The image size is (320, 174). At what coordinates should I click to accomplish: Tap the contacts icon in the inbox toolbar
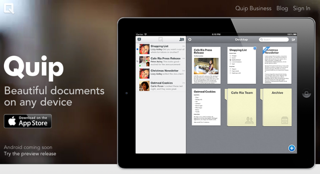click(181, 40)
